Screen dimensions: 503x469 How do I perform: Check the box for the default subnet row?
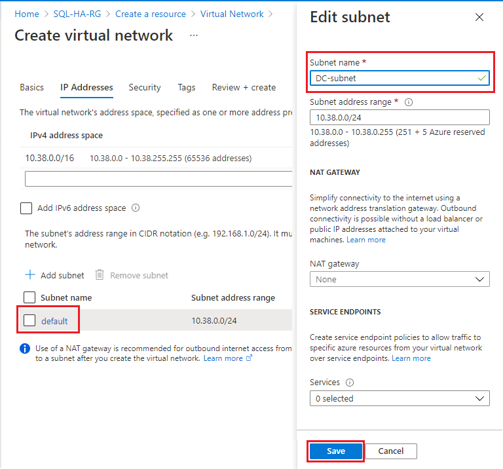click(x=29, y=320)
